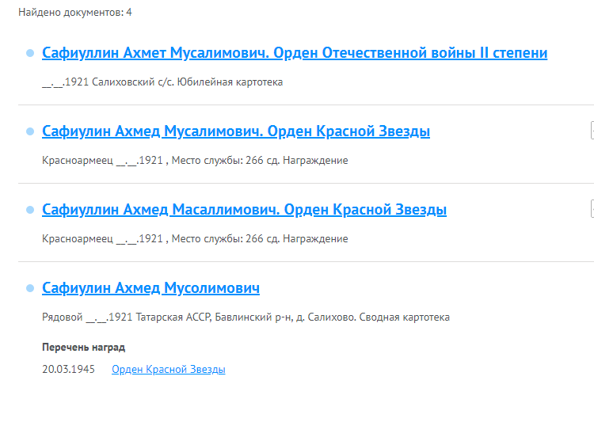
Task: Click Красноармеец details under Сафиуллин Ахмед Масаллимович
Action: tap(194, 239)
